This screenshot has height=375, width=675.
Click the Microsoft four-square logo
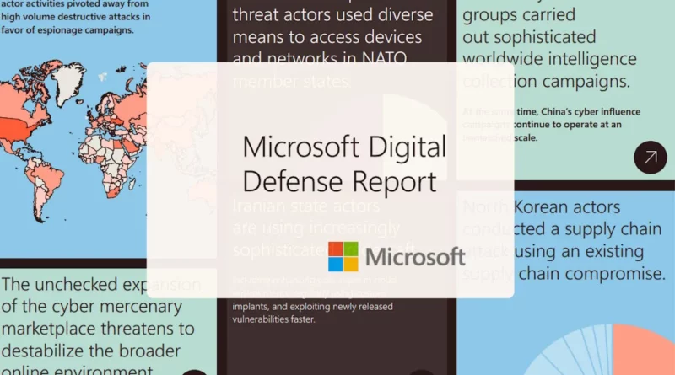point(343,257)
